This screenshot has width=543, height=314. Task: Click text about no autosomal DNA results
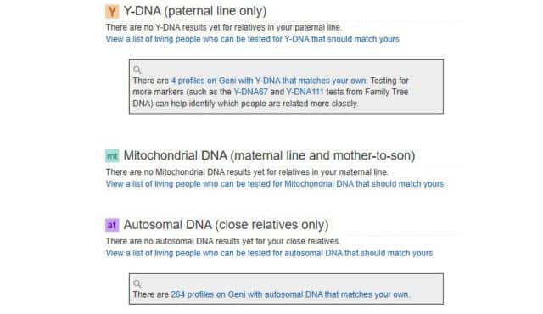pos(223,241)
